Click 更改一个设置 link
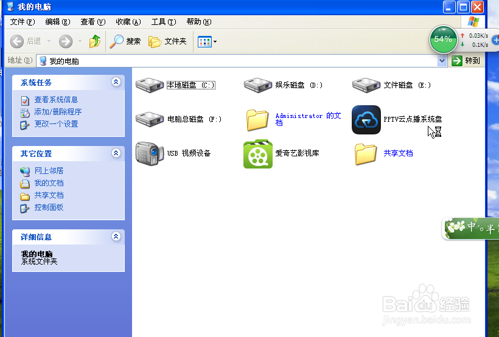 pos(56,123)
